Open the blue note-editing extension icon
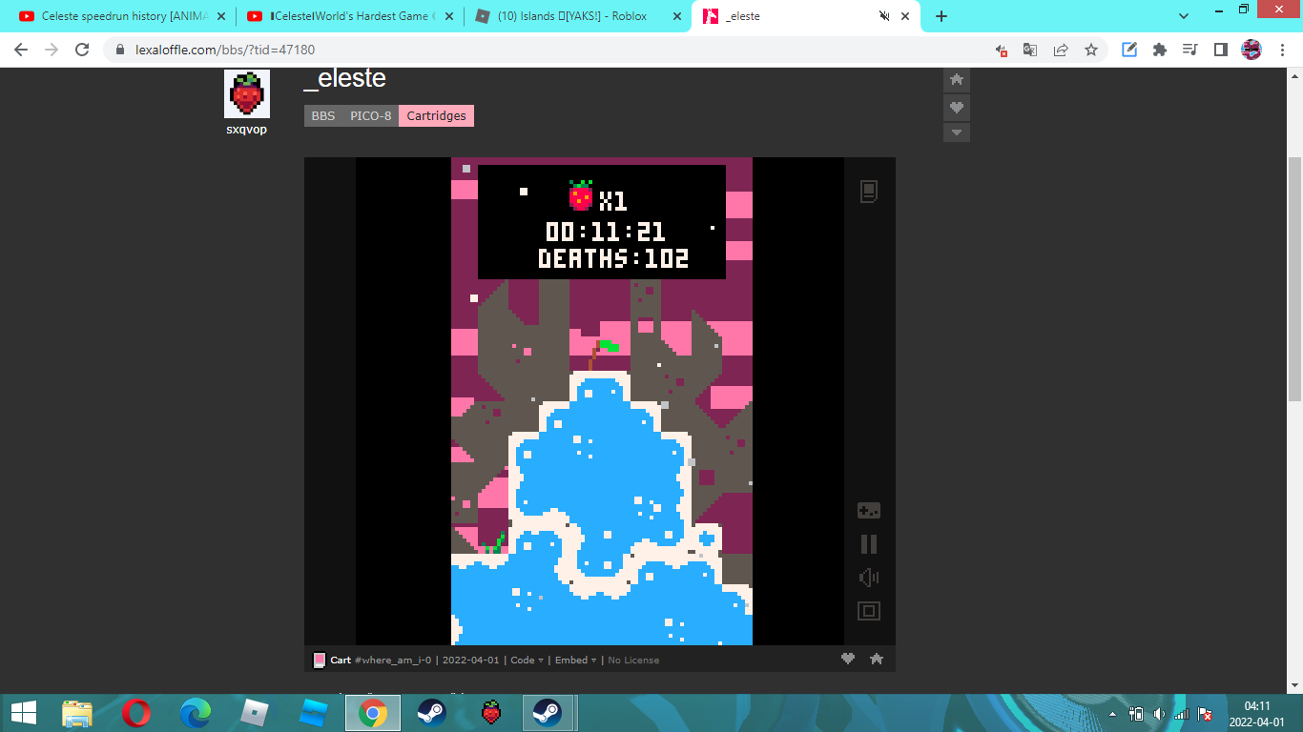Viewport: 1303px width, 732px height. 1129,50
